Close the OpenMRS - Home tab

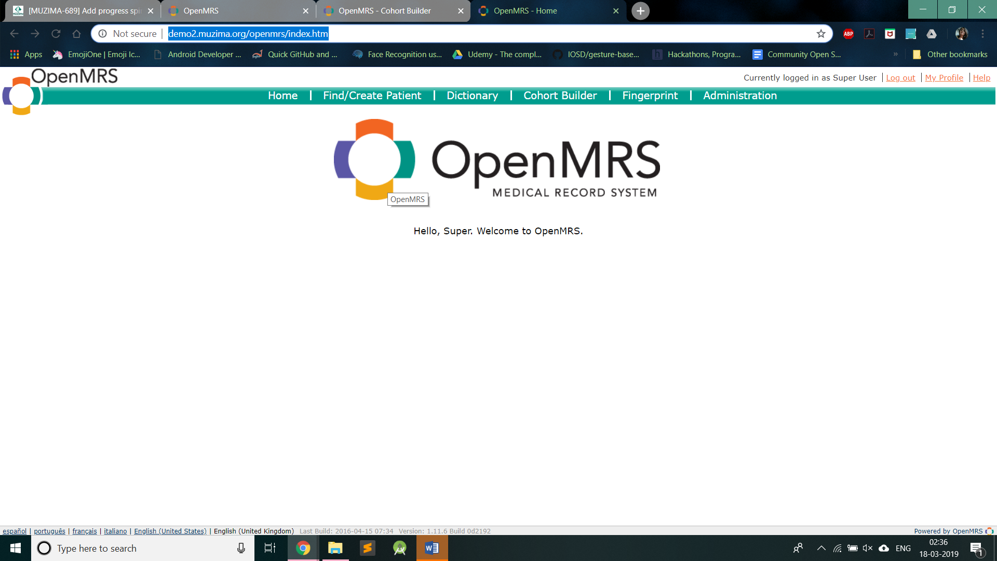(x=616, y=11)
